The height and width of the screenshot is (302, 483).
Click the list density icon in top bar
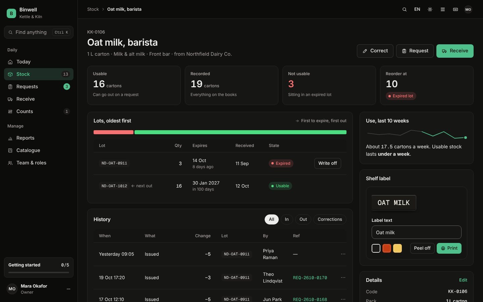coord(443,9)
